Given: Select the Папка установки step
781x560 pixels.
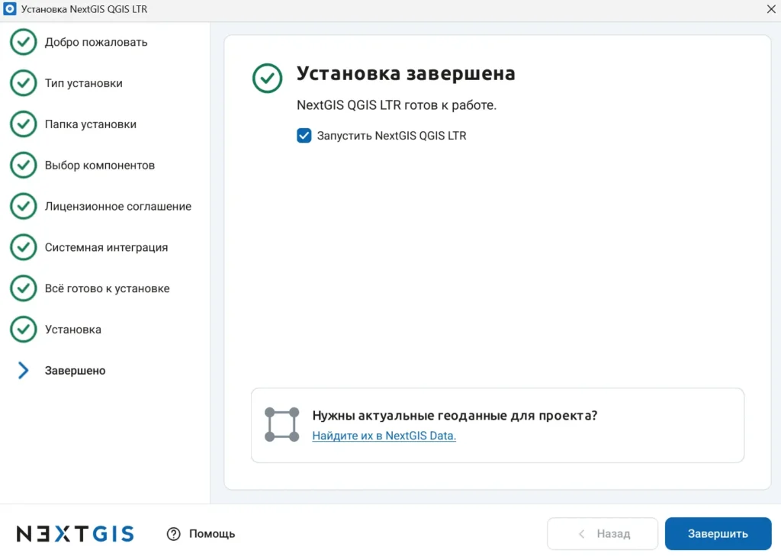Looking at the screenshot, I should pos(91,124).
